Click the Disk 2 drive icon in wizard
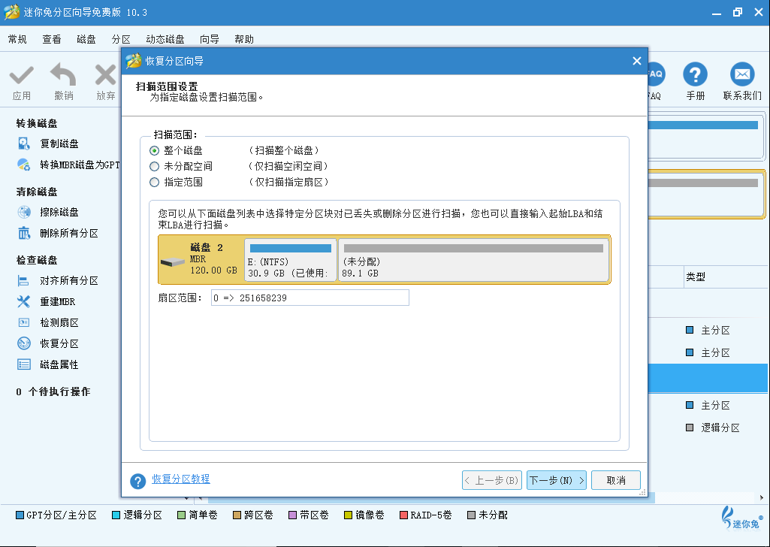This screenshot has height=547, width=770. [x=172, y=262]
